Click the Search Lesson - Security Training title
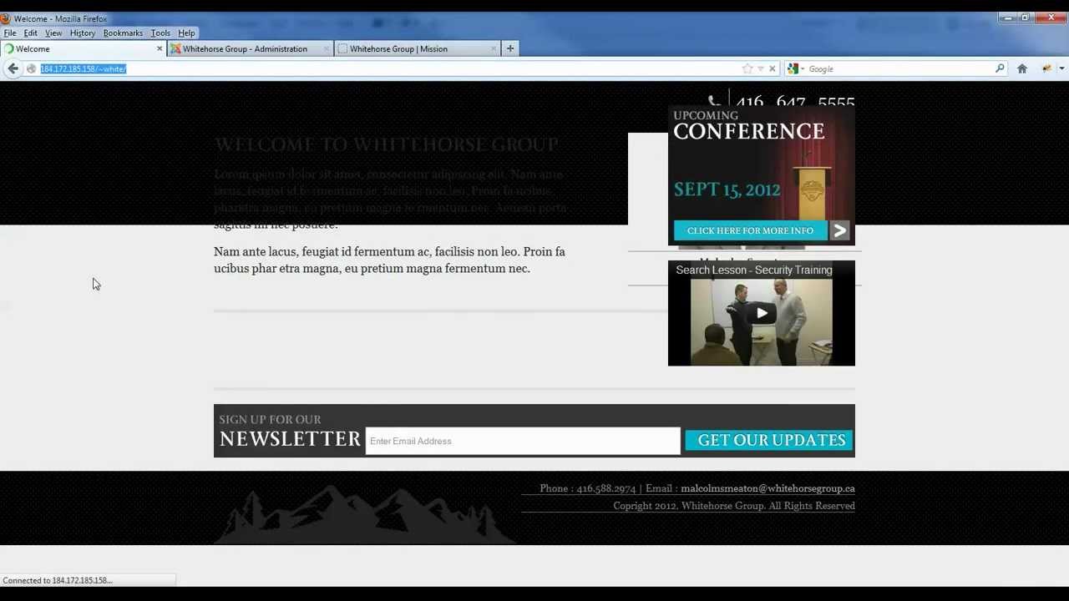1069x601 pixels. [754, 270]
